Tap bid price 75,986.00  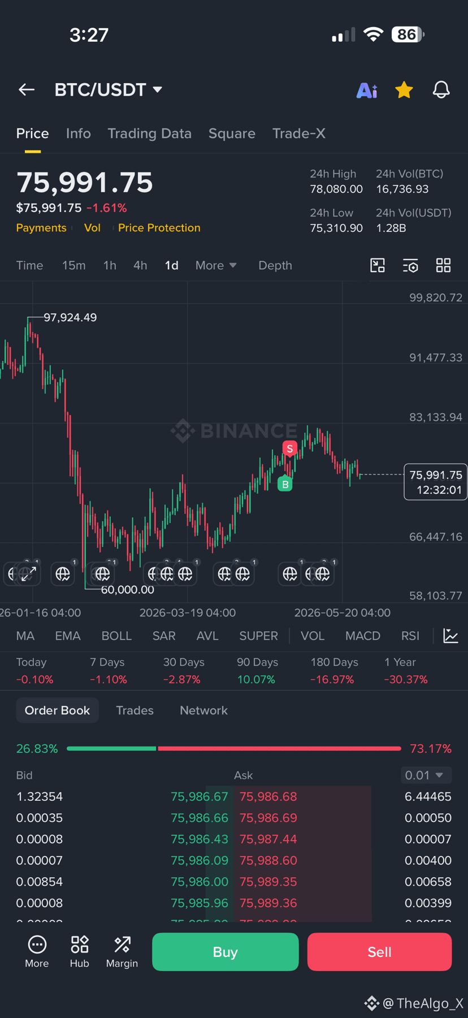pyautogui.click(x=200, y=882)
